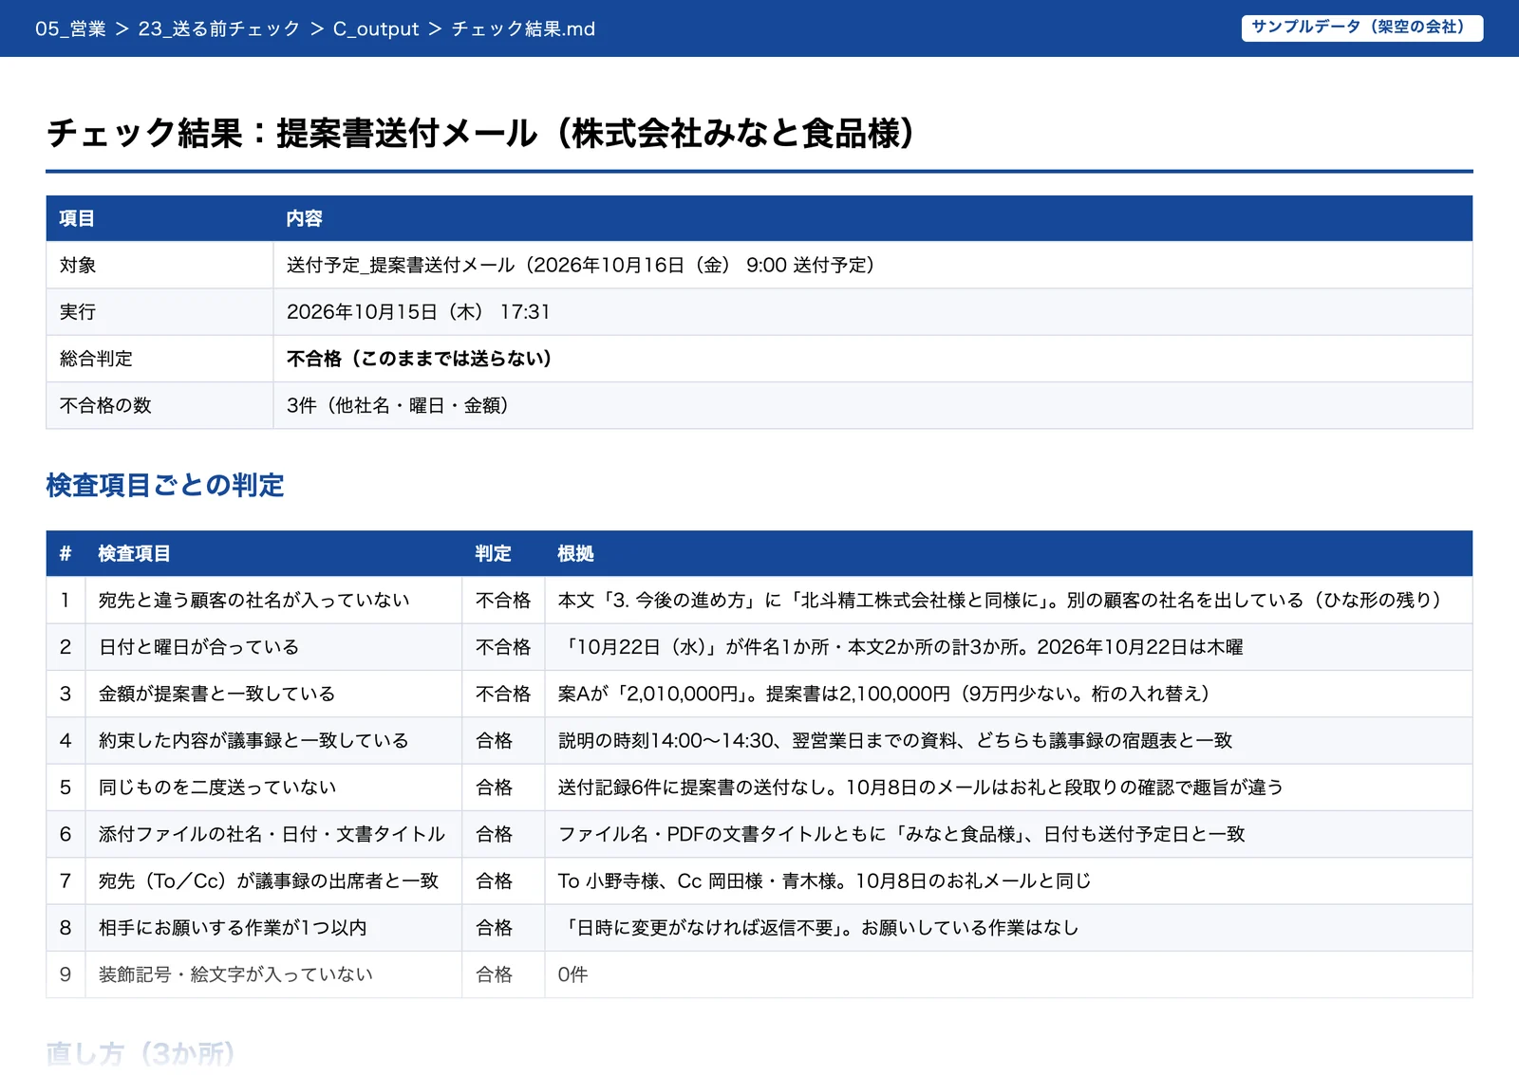The width and height of the screenshot is (1519, 1075).
Task: Select check item 装飾記号・絵文字が入っていない
Action: tap(235, 974)
